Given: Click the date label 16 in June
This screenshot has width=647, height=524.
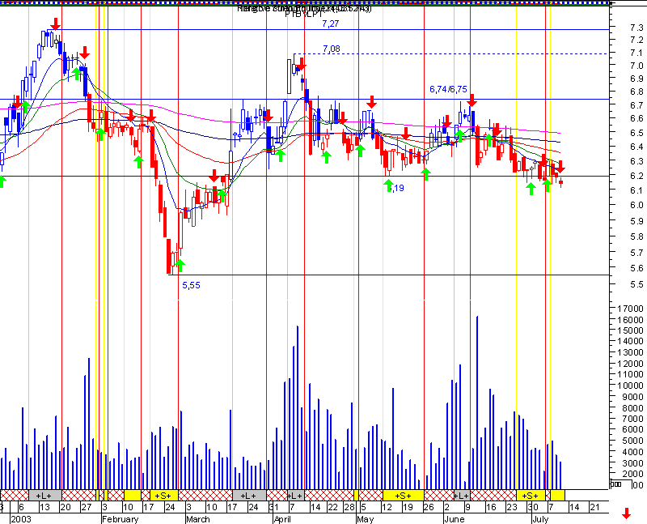Looking at the screenshot, I should pyautogui.click(x=491, y=507).
